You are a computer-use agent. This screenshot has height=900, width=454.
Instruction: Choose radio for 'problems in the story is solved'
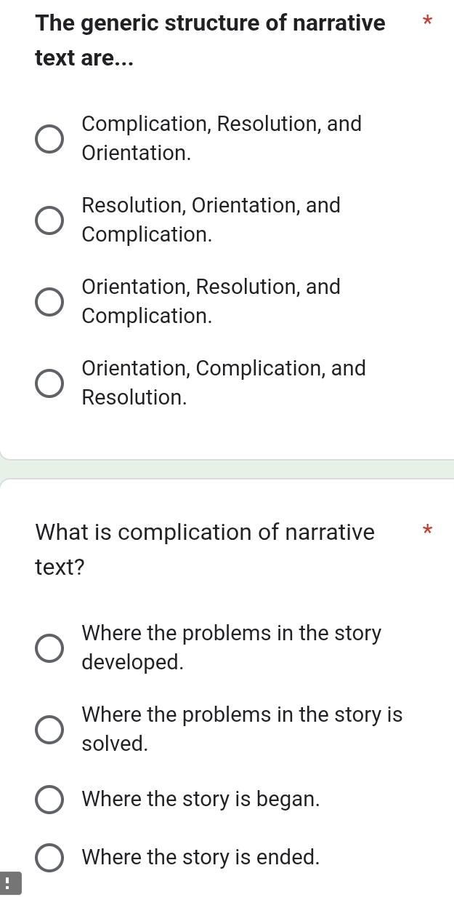tap(49, 730)
